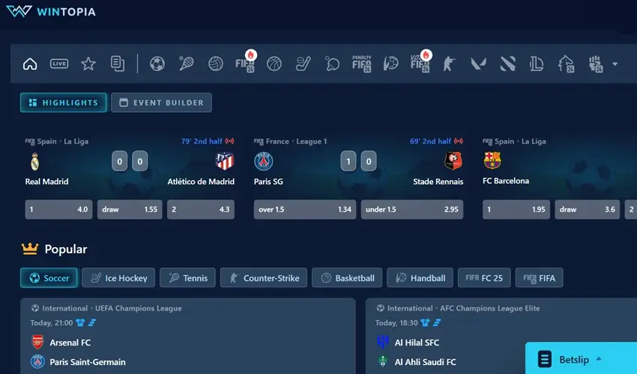Open the Arsenal FC team row
This screenshot has width=637, height=374.
click(x=61, y=343)
